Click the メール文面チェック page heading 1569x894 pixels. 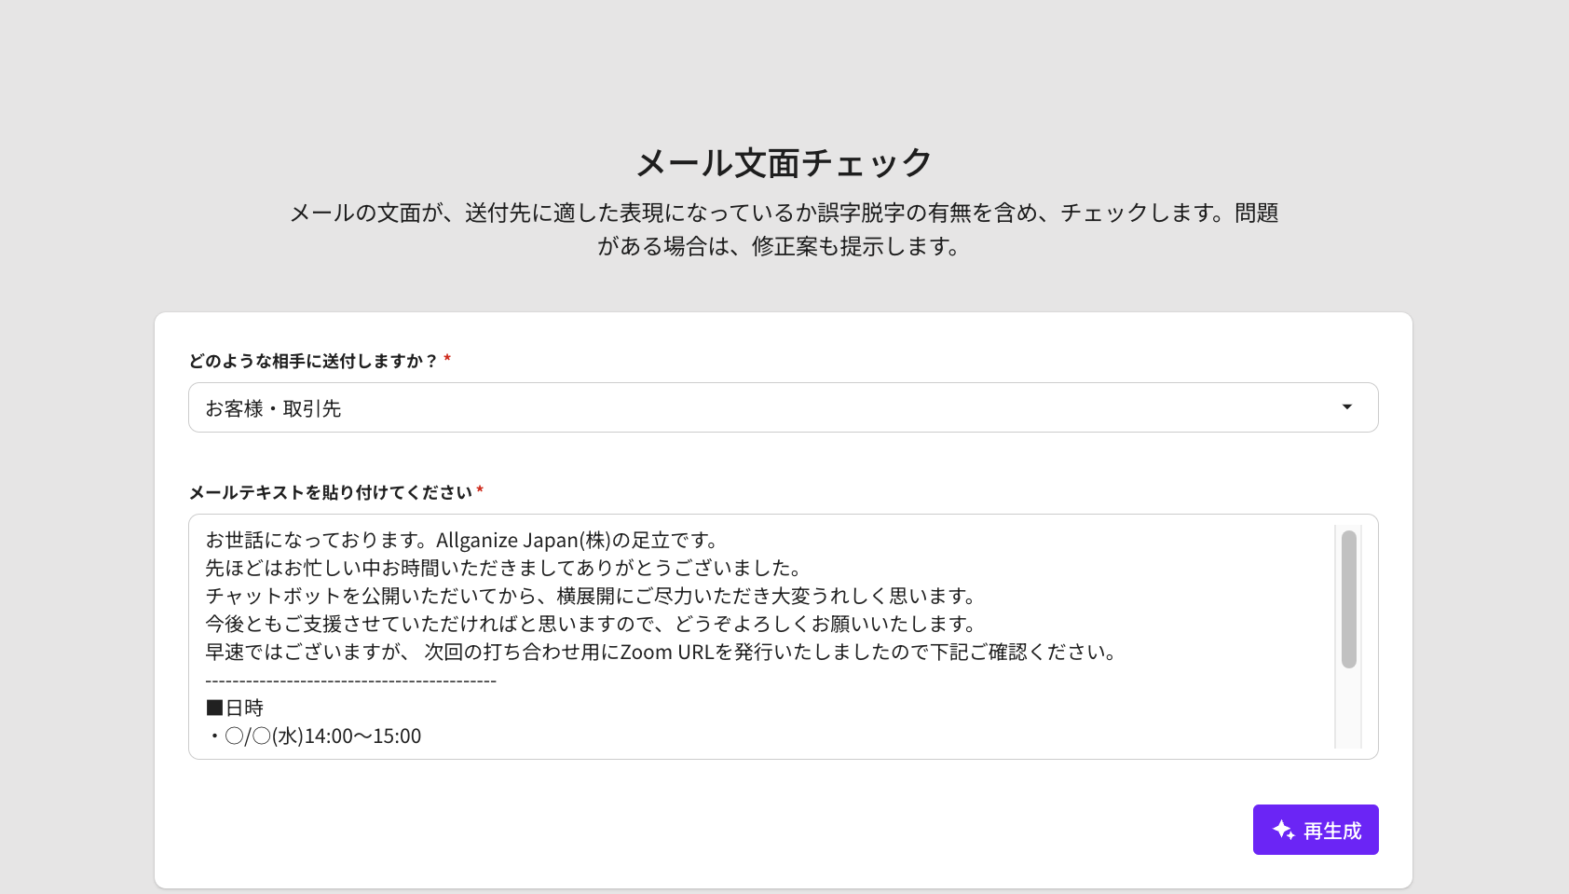pyautogui.click(x=784, y=163)
